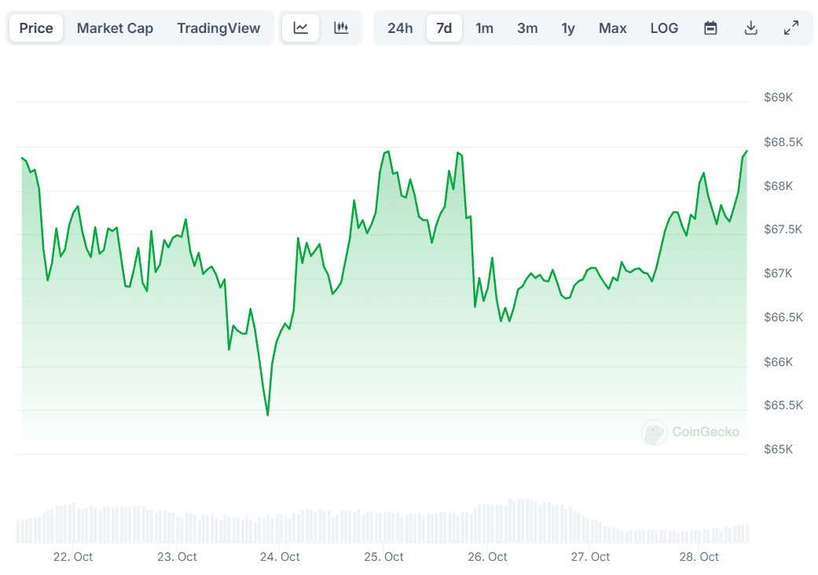
Task: Click the lowest price dip on 24 Oct
Action: pos(268,415)
